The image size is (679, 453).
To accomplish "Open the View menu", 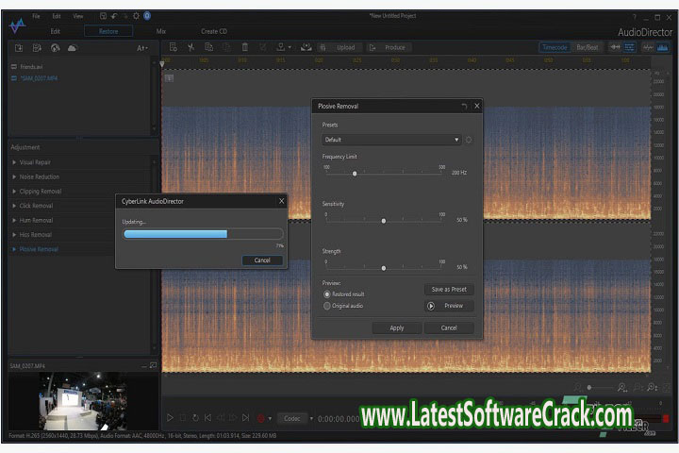I will (78, 16).
